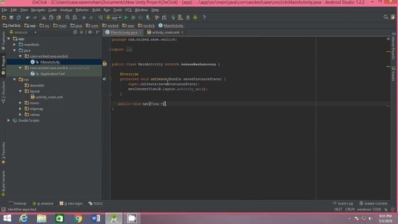Select the MainActivity.java editor tab
The height and width of the screenshot is (224, 398).
pos(123,32)
